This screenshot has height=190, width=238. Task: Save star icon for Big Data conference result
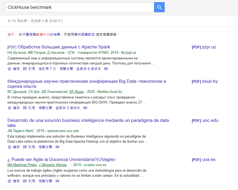[x=9, y=108]
